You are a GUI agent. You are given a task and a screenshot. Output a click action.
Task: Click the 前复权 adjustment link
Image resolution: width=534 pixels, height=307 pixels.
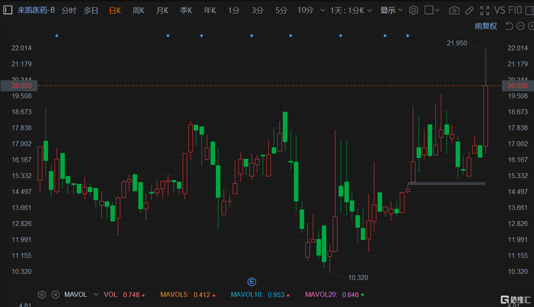tap(486, 26)
